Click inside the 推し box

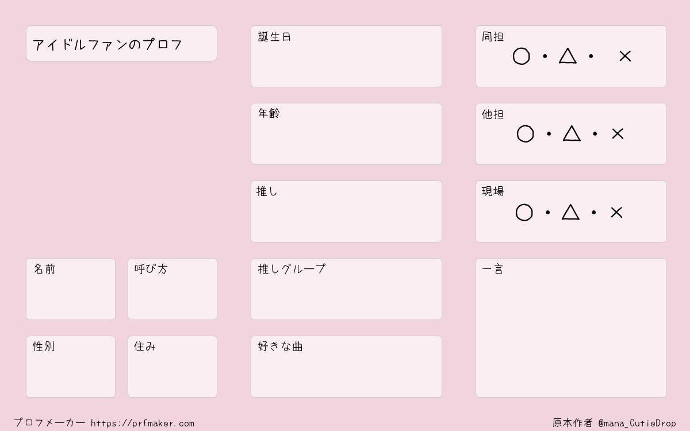[x=346, y=211]
